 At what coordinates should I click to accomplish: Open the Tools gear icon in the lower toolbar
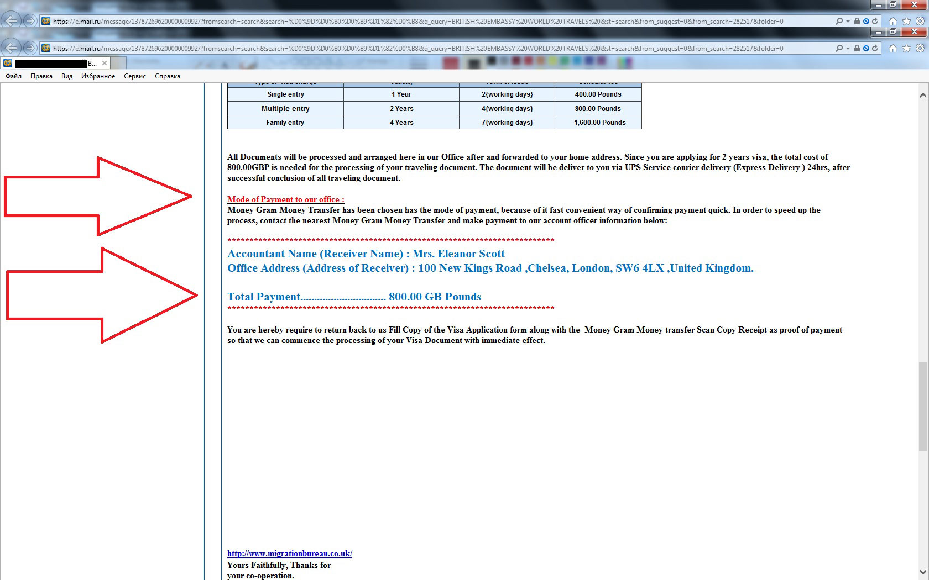[920, 49]
